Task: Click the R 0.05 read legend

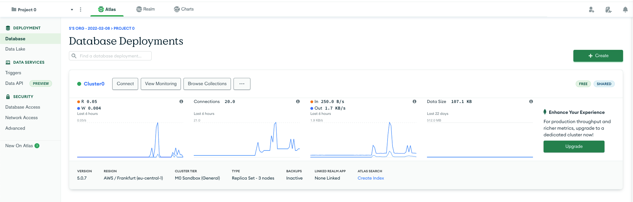Action: click(87, 102)
